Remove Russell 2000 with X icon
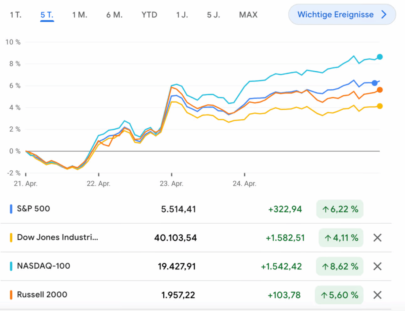 [x=377, y=295]
